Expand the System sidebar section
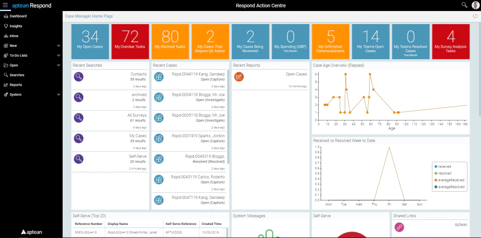 coord(59,95)
